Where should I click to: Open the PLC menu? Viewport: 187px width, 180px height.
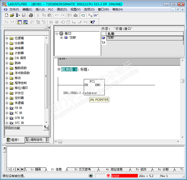(51, 9)
